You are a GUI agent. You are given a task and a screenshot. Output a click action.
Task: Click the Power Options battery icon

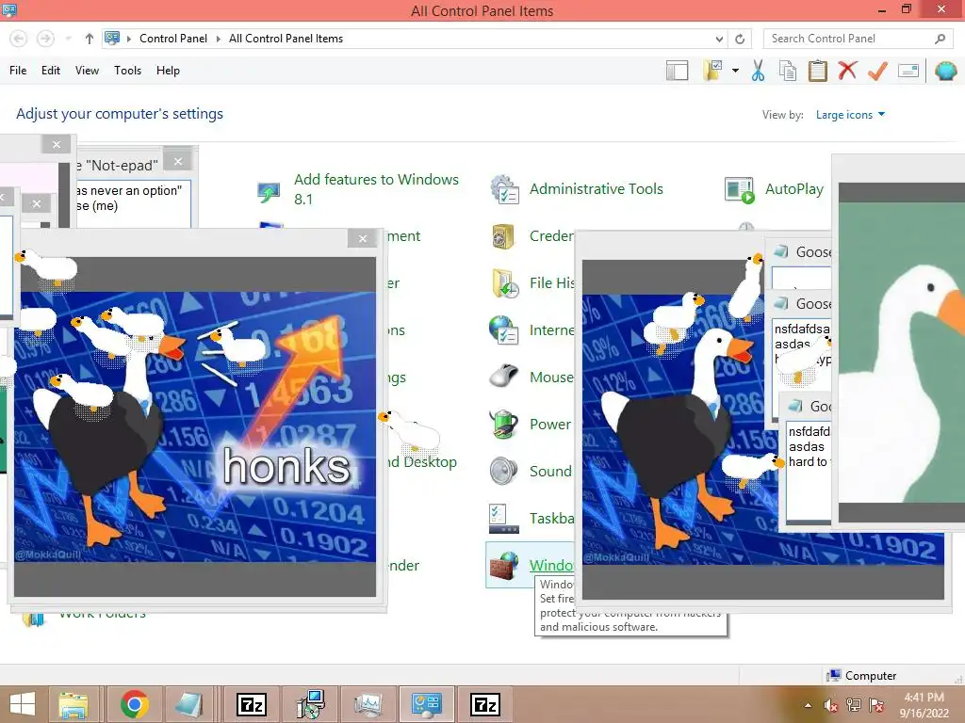click(504, 425)
